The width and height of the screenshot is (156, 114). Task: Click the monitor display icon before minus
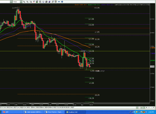pos(56,2)
